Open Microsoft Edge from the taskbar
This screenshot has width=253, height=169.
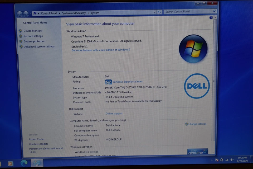click(x=24, y=163)
